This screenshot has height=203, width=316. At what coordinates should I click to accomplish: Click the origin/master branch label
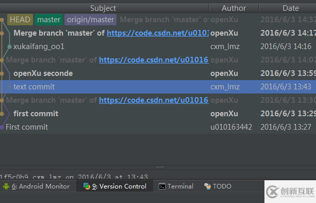coord(91,20)
